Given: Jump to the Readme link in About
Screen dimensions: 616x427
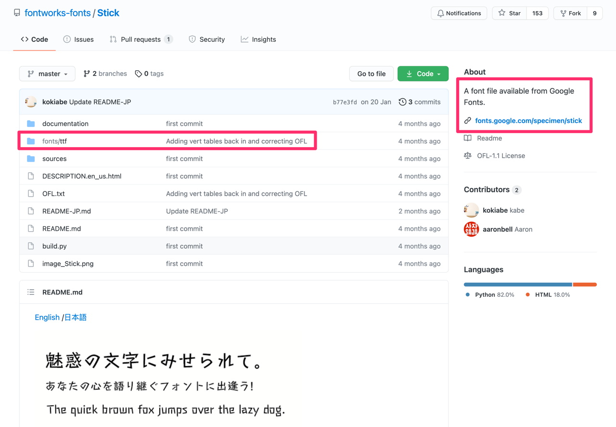Looking at the screenshot, I should 483,138.
